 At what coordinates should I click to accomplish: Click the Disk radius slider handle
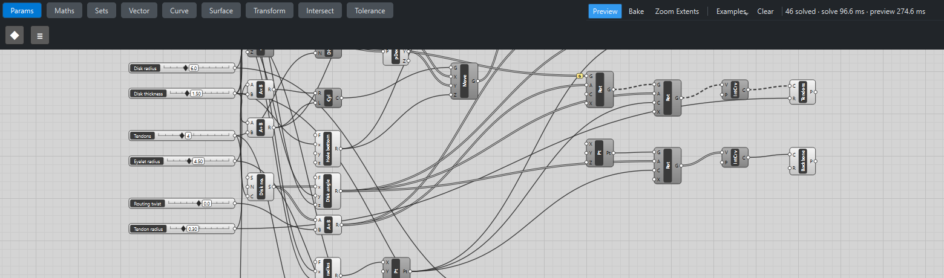186,68
